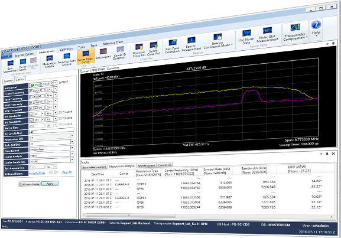The width and height of the screenshot is (341, 238).
Task: Select the Control tab in the left panel
Action: point(20,80)
